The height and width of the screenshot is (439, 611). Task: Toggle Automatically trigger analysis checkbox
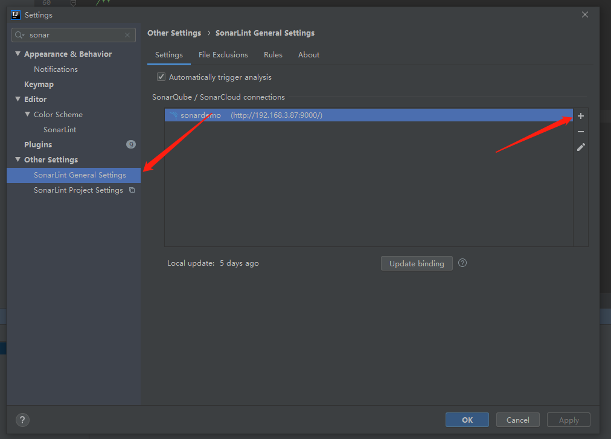[x=161, y=77]
